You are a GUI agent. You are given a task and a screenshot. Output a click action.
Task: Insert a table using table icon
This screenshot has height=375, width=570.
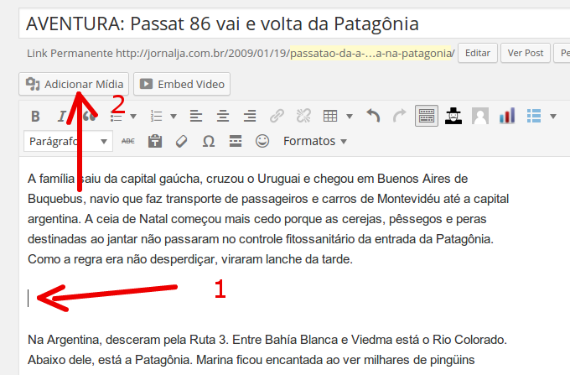[x=330, y=117]
